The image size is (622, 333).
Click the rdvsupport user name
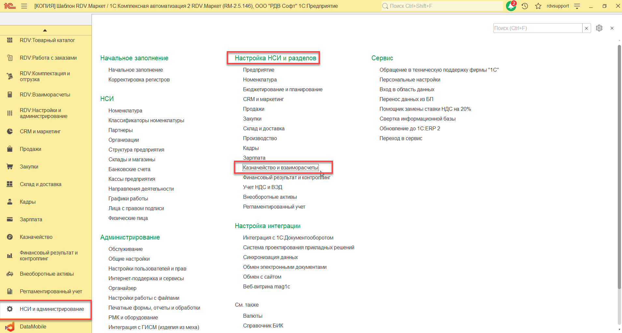pos(558,6)
